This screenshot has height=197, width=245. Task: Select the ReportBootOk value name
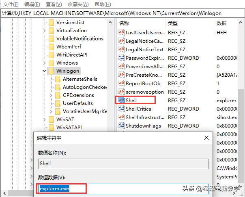[x=143, y=84]
